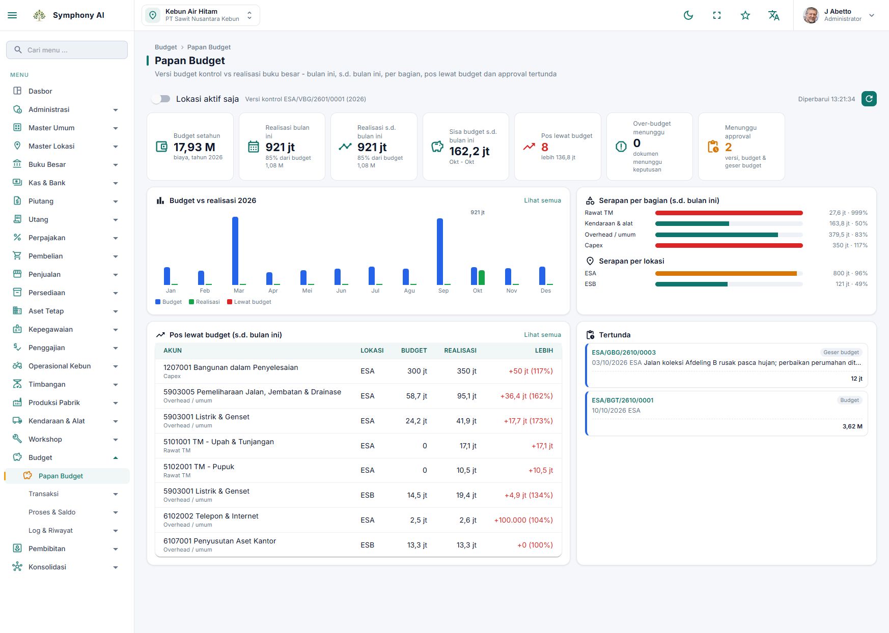Click the Realisasi bulan ini calendar icon
This screenshot has height=633, width=889.
click(254, 147)
